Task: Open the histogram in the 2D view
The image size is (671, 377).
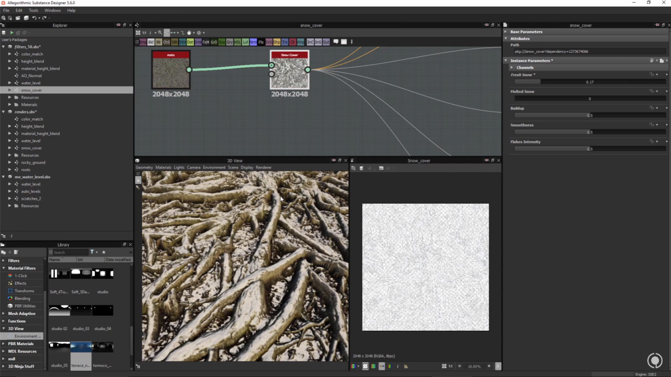Action: coord(406,367)
